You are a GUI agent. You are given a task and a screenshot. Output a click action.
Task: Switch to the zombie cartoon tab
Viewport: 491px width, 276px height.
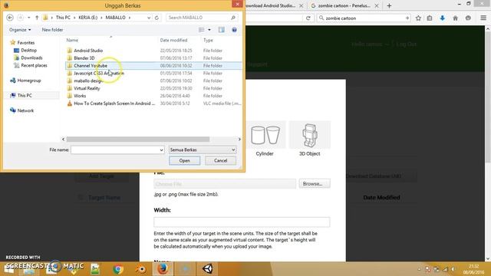coord(344,5)
